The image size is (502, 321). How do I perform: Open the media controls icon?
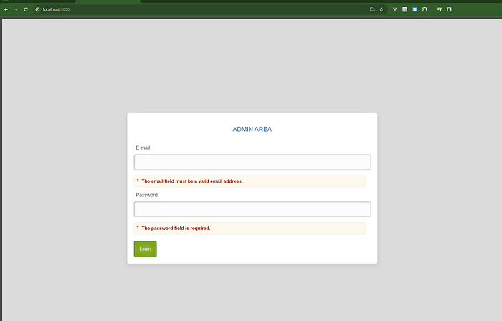(439, 9)
